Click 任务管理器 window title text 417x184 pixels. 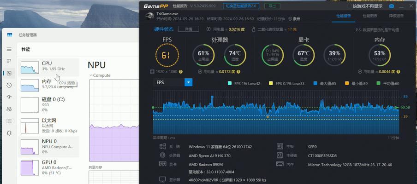(x=28, y=35)
